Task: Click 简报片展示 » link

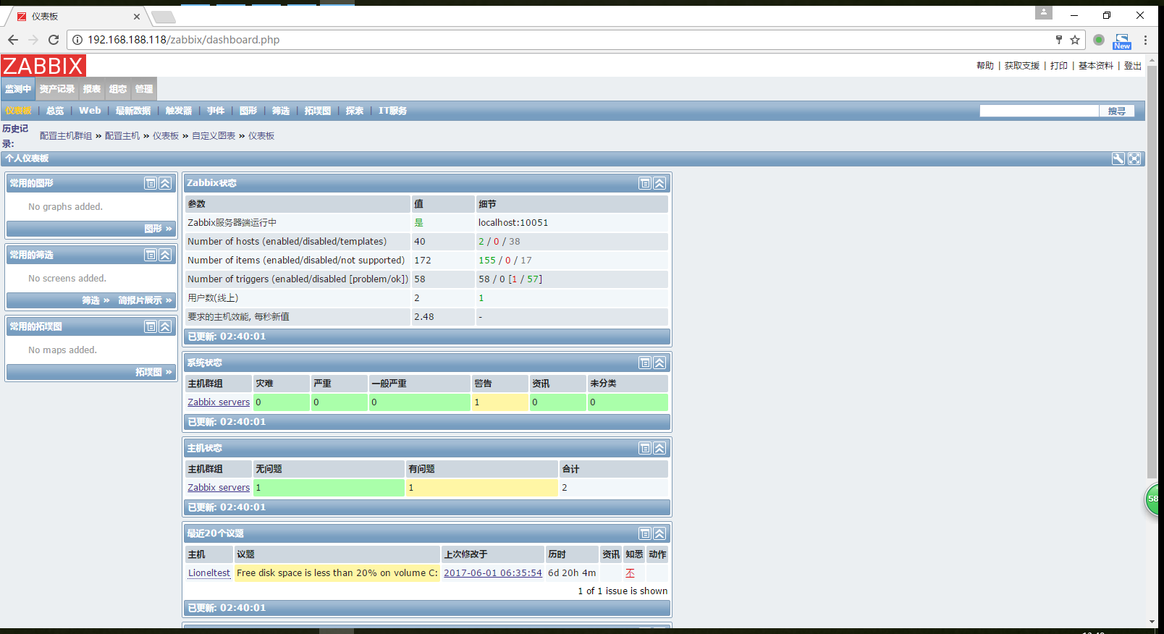Action: [145, 300]
